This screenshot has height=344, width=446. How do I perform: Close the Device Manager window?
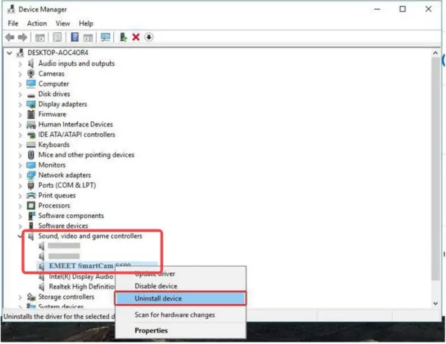pyautogui.click(x=428, y=9)
